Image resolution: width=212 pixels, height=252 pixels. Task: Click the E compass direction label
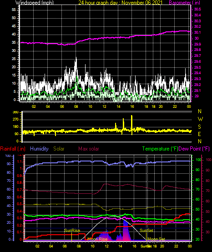pos(199,134)
